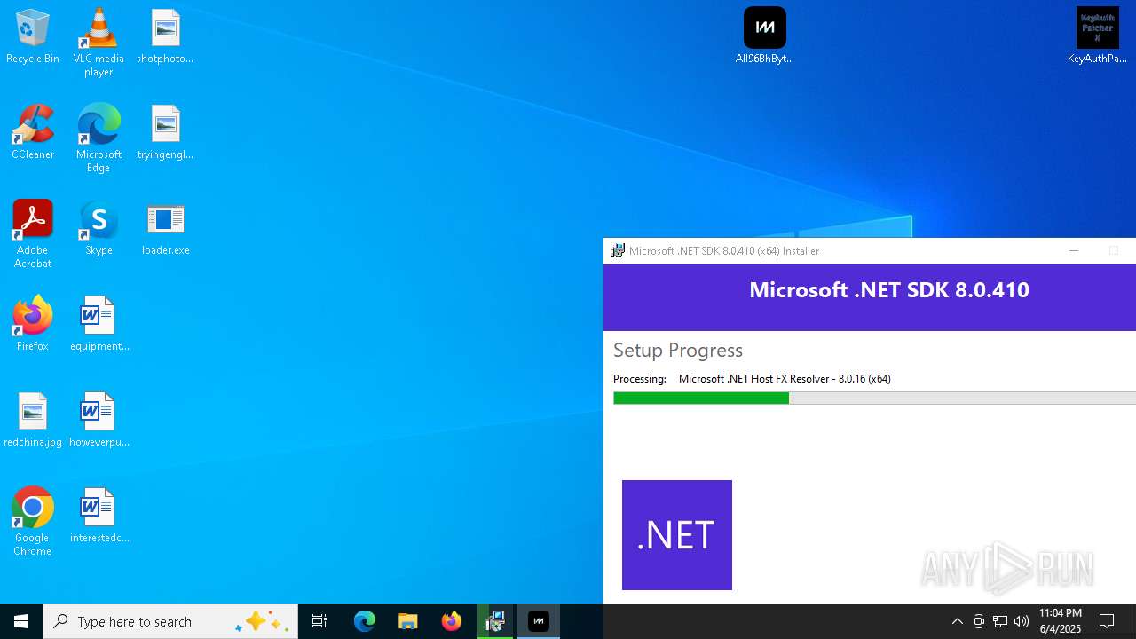Image resolution: width=1136 pixels, height=639 pixels.
Task: Open File Explorer from taskbar
Action: coord(407,621)
